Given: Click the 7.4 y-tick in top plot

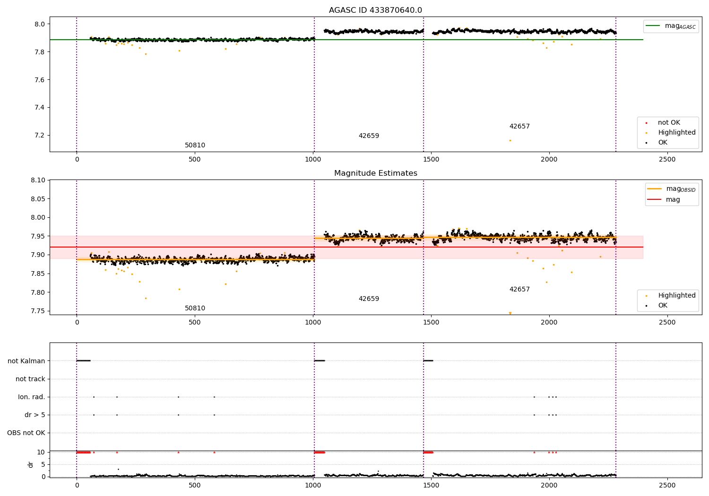Looking at the screenshot, I should [x=40, y=108].
